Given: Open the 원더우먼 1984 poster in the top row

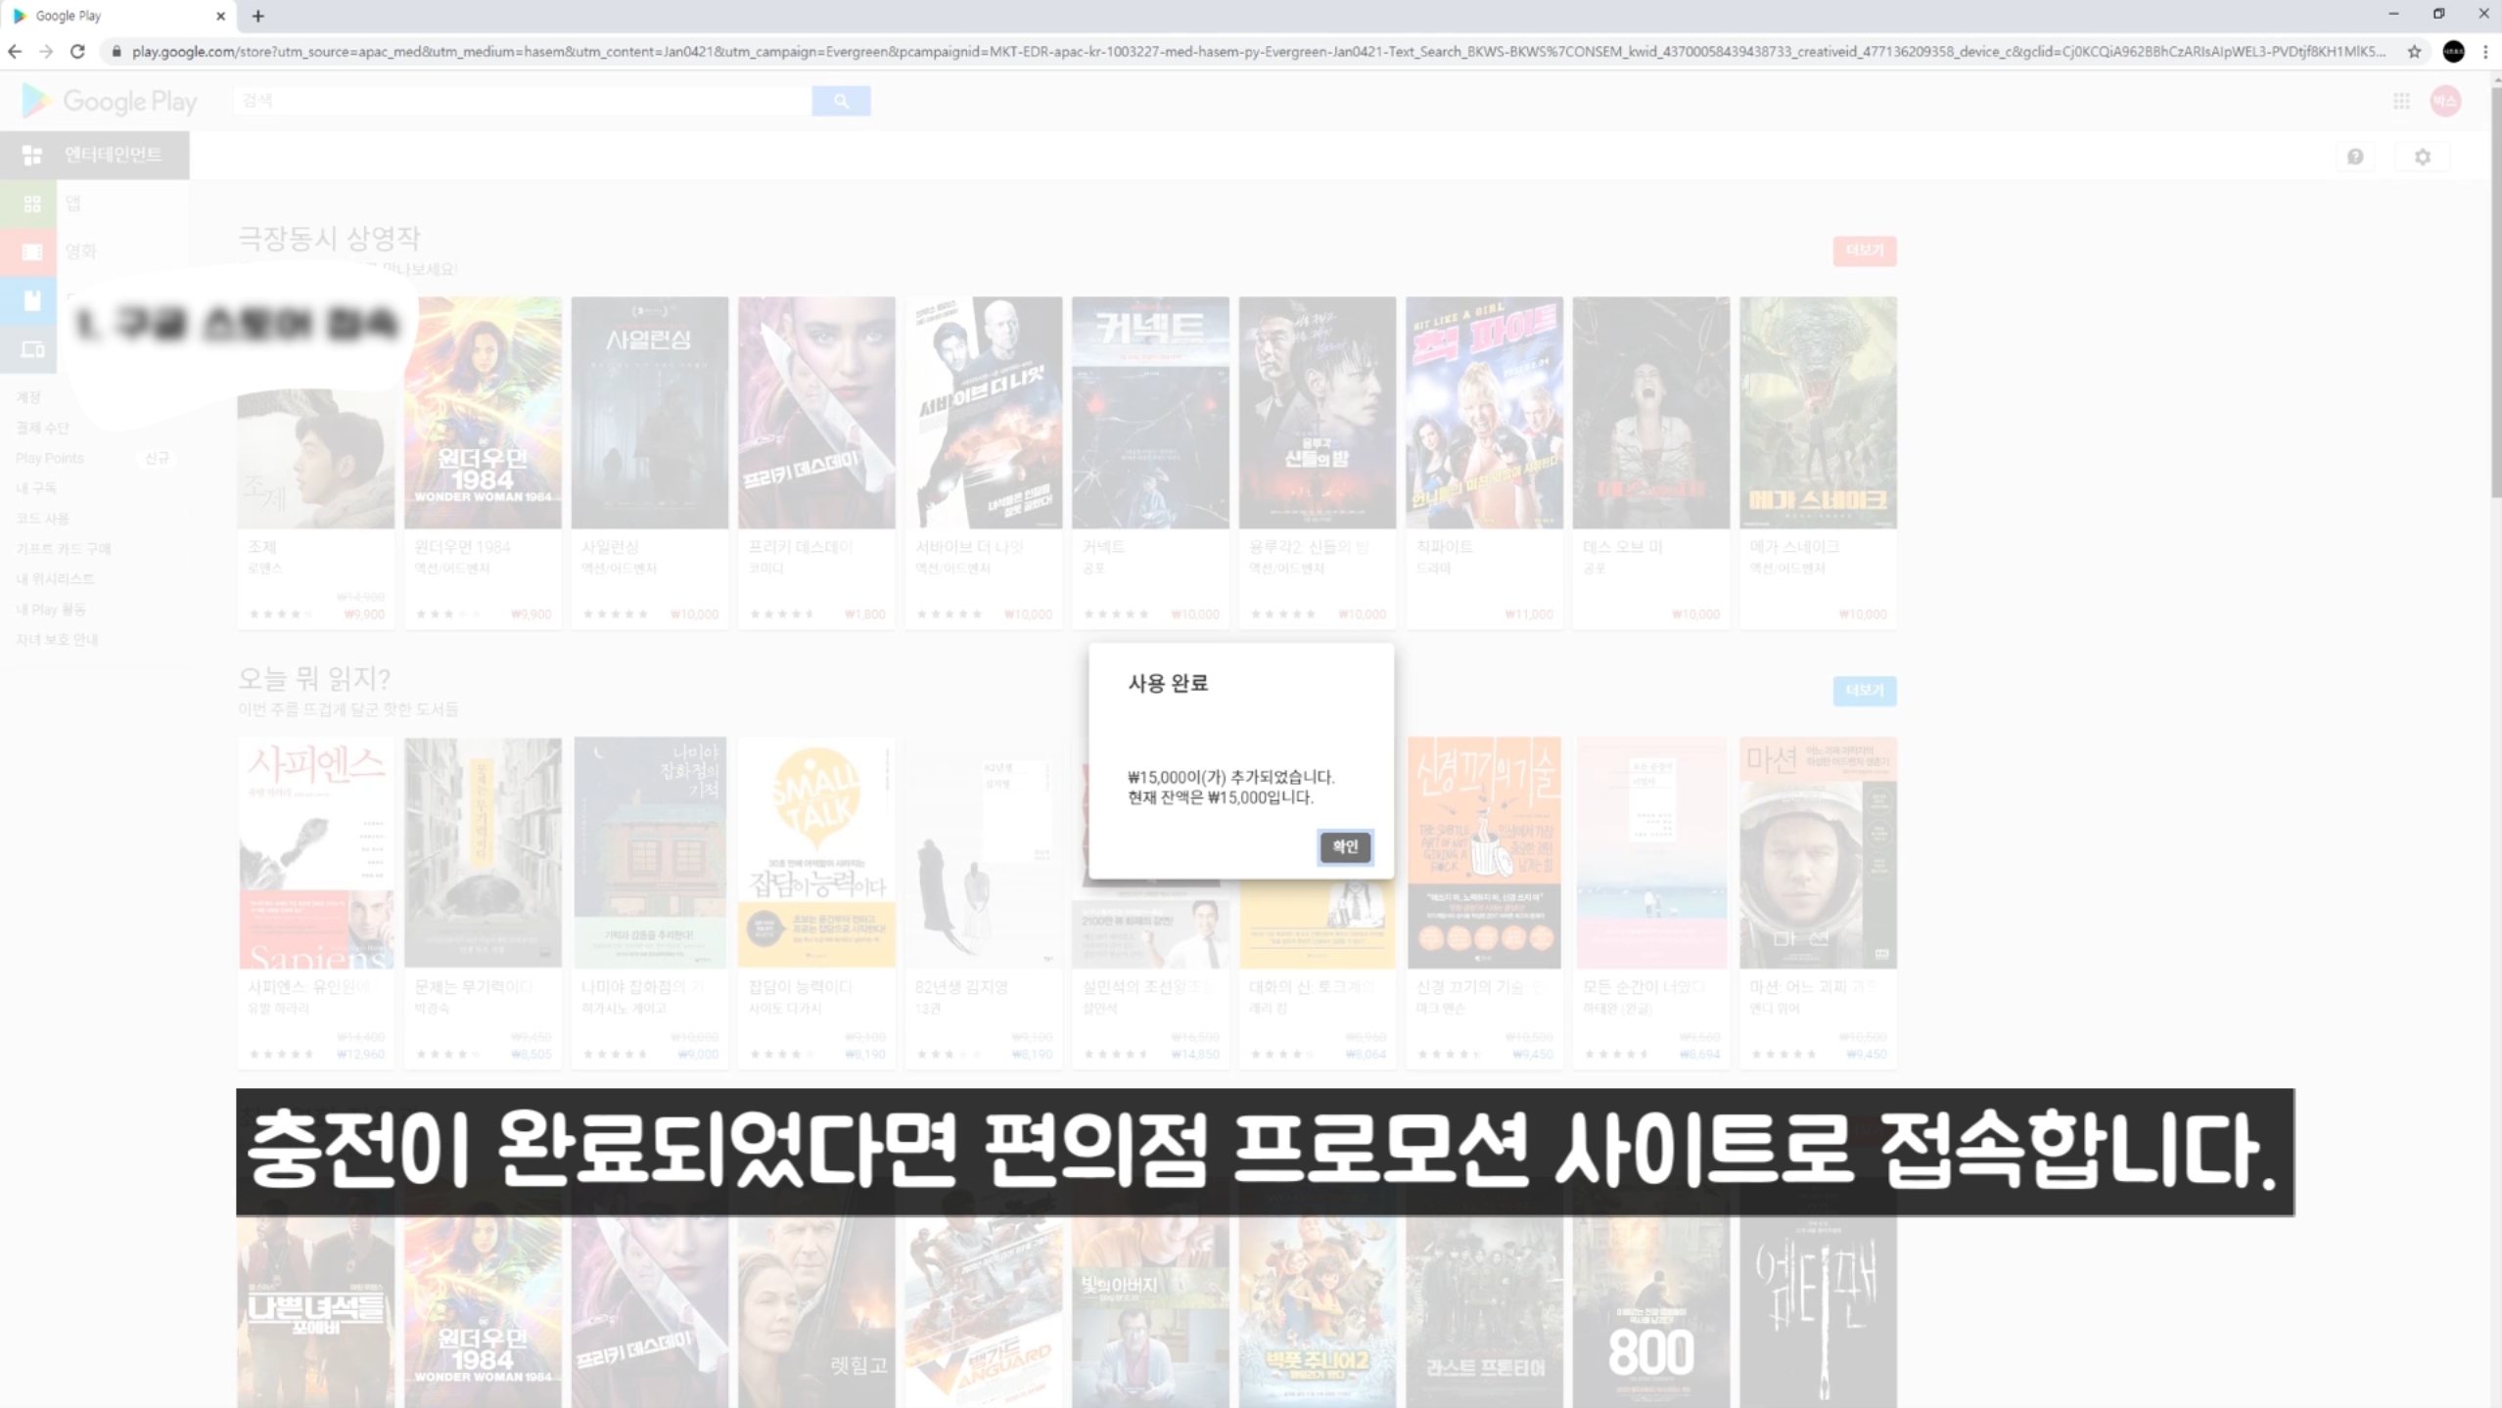Looking at the screenshot, I should tap(483, 412).
